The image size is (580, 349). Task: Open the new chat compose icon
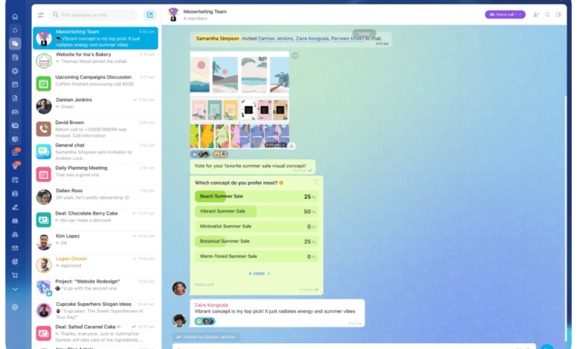coord(149,15)
